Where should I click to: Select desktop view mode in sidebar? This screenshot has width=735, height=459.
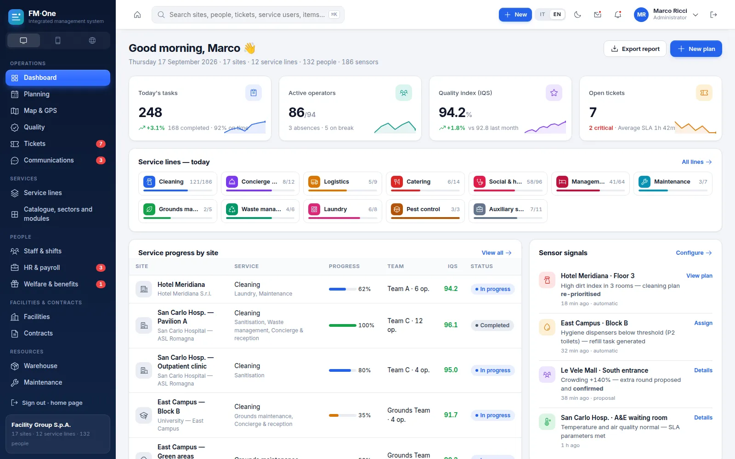pyautogui.click(x=23, y=40)
